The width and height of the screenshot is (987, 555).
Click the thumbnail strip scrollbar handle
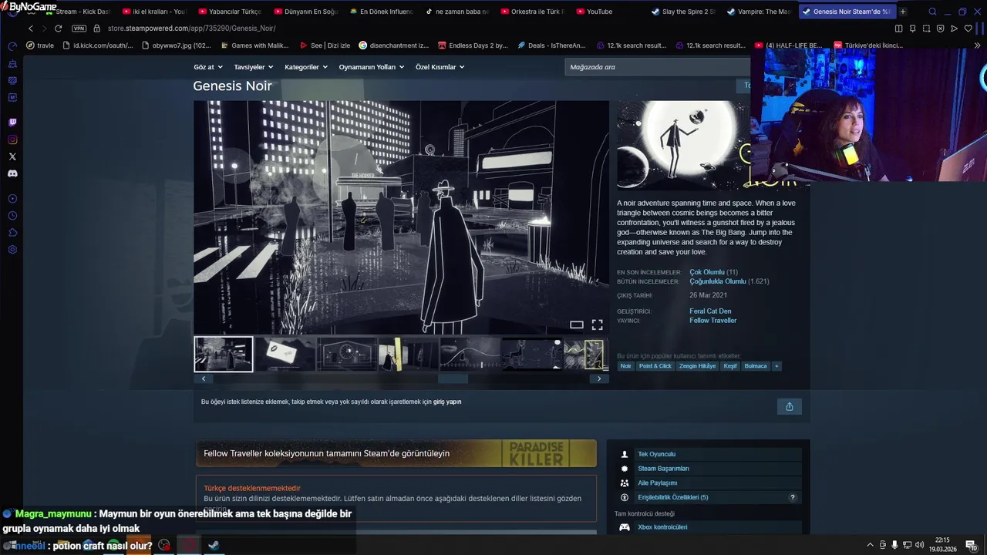click(453, 378)
